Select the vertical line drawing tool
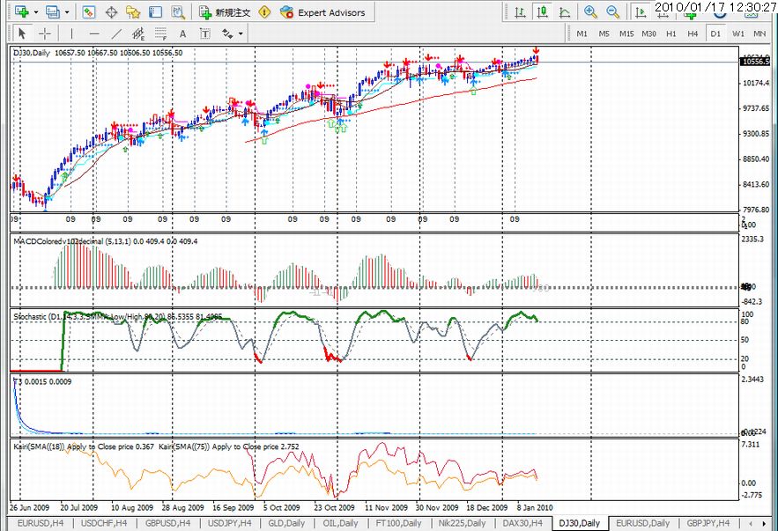 tap(72, 33)
